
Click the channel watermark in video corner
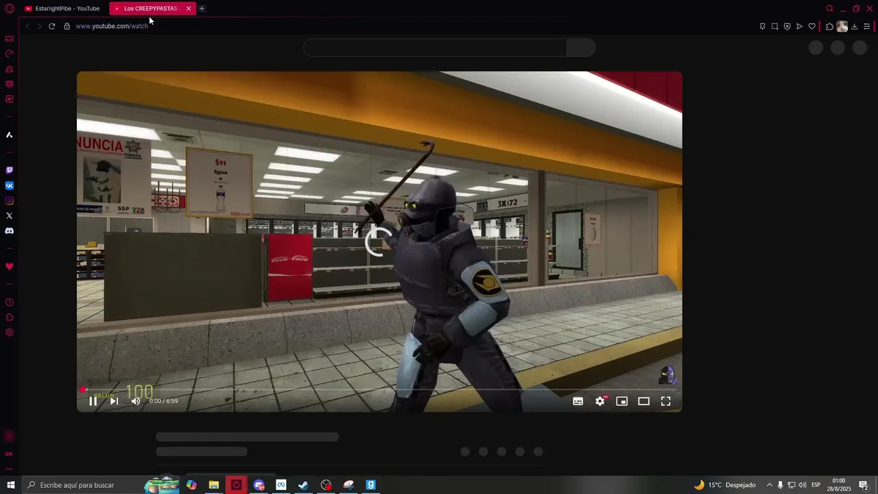(x=667, y=375)
